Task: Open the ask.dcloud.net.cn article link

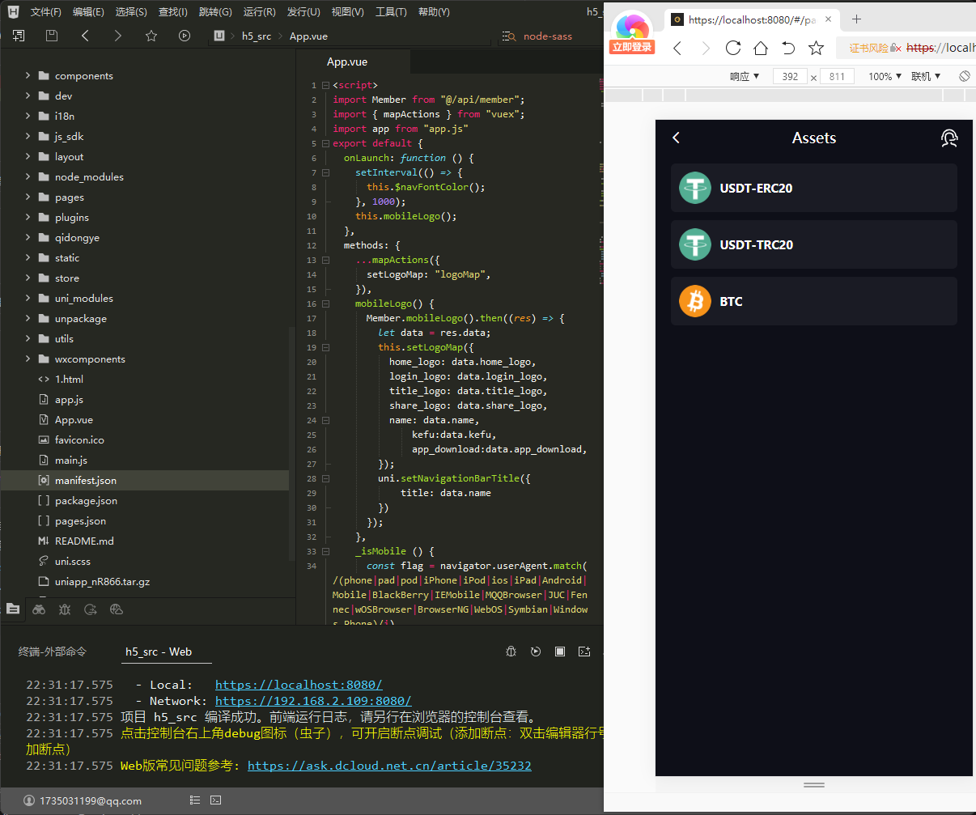Action: point(389,766)
